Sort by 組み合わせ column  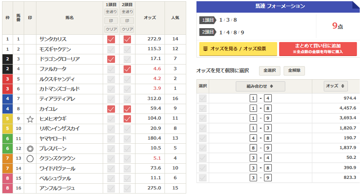click(x=260, y=87)
